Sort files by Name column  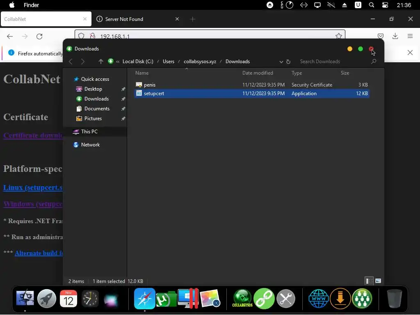tap(142, 73)
